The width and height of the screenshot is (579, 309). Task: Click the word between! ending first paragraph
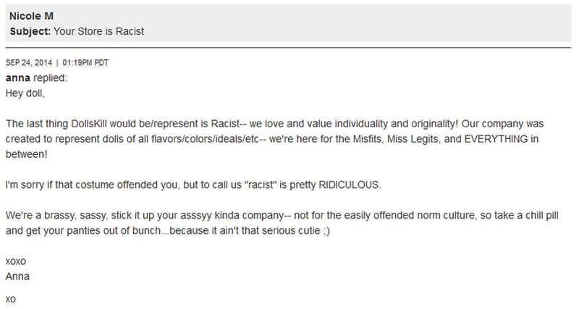pos(27,154)
